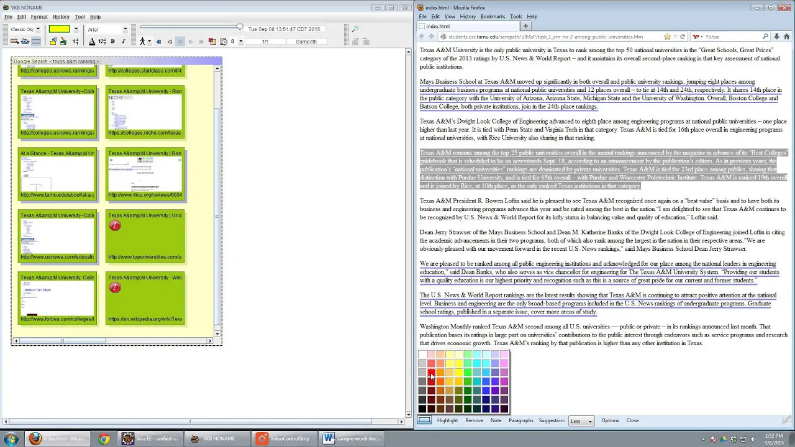
Task: Click the highlighted text-box tool icon in VKB toolbar
Action: point(36,42)
